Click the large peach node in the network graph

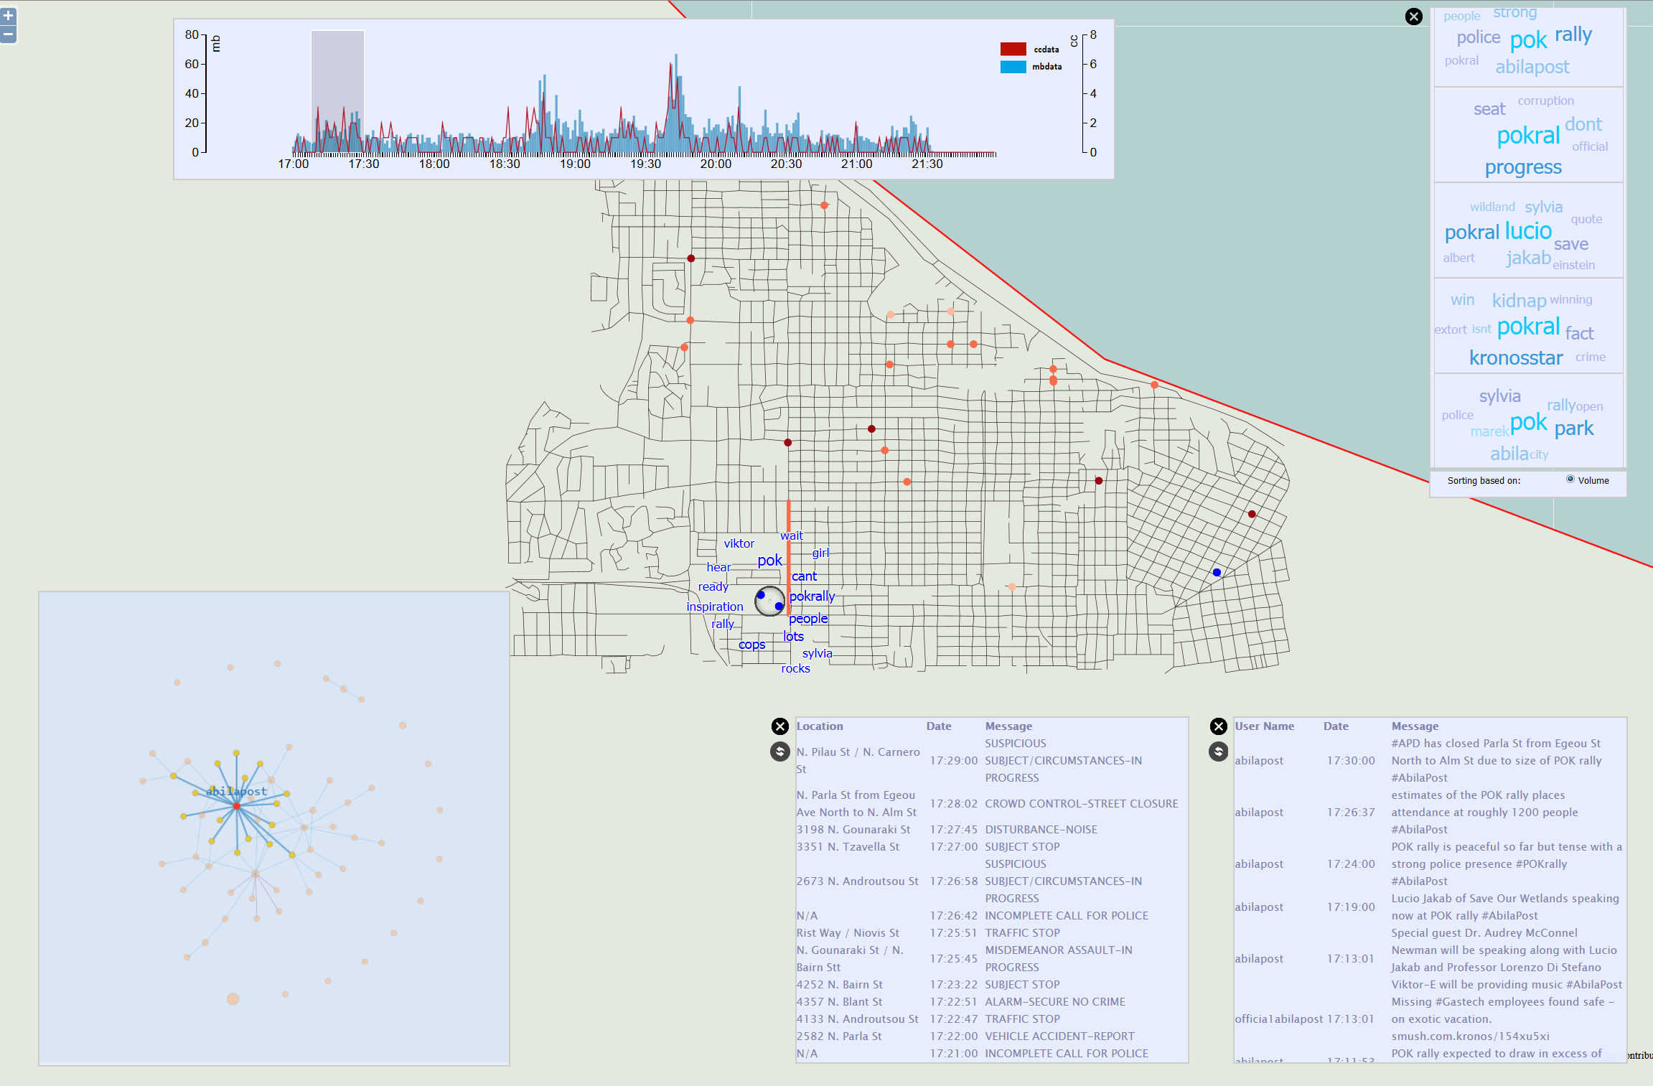pos(233,998)
